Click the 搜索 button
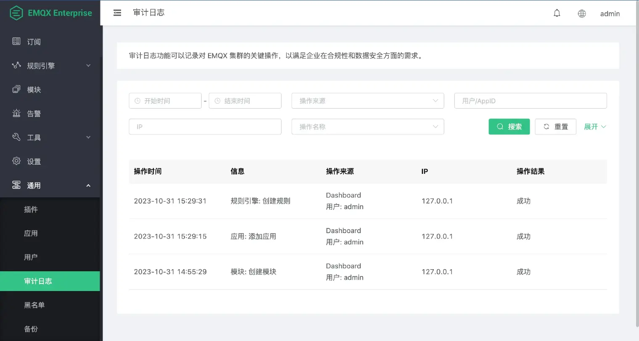639x341 pixels. pos(509,126)
